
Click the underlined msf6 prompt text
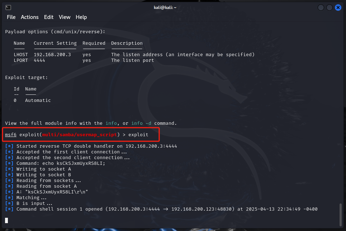click(x=11, y=135)
